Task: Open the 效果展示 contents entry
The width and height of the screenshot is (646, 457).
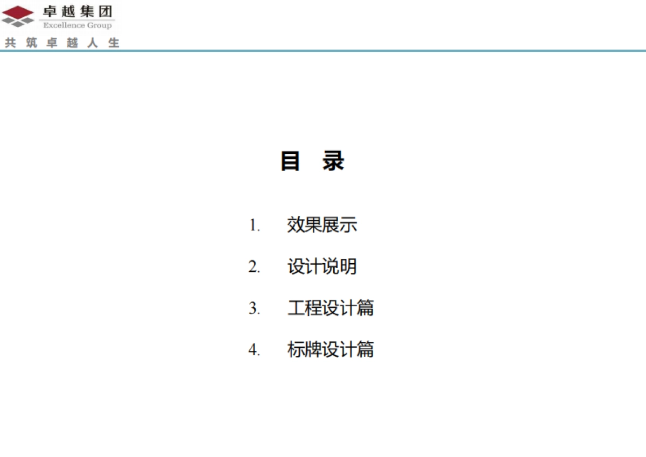Action: [322, 225]
